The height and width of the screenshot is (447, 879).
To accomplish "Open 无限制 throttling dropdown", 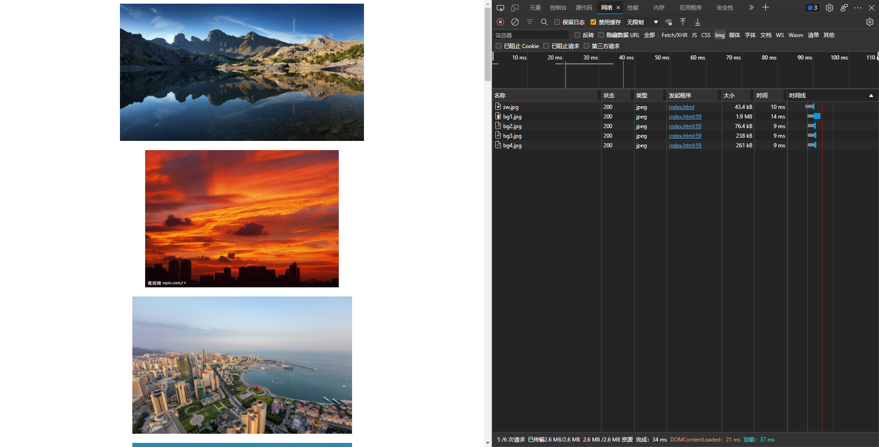I will (642, 22).
